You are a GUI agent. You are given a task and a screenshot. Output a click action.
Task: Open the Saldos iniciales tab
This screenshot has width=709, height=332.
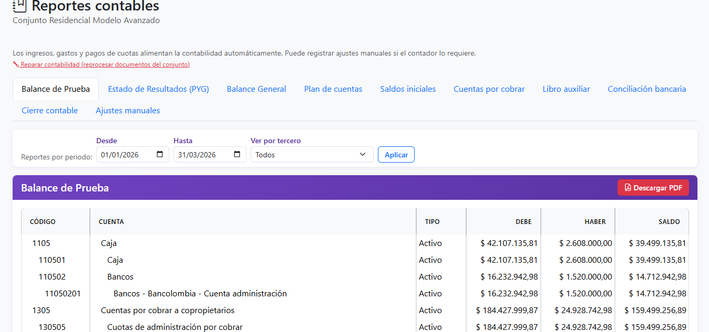[x=408, y=89]
